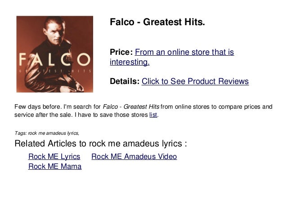The width and height of the screenshot is (287, 203).
Task: Open 'Click to See Product Reviews' link
Action: 195,81
